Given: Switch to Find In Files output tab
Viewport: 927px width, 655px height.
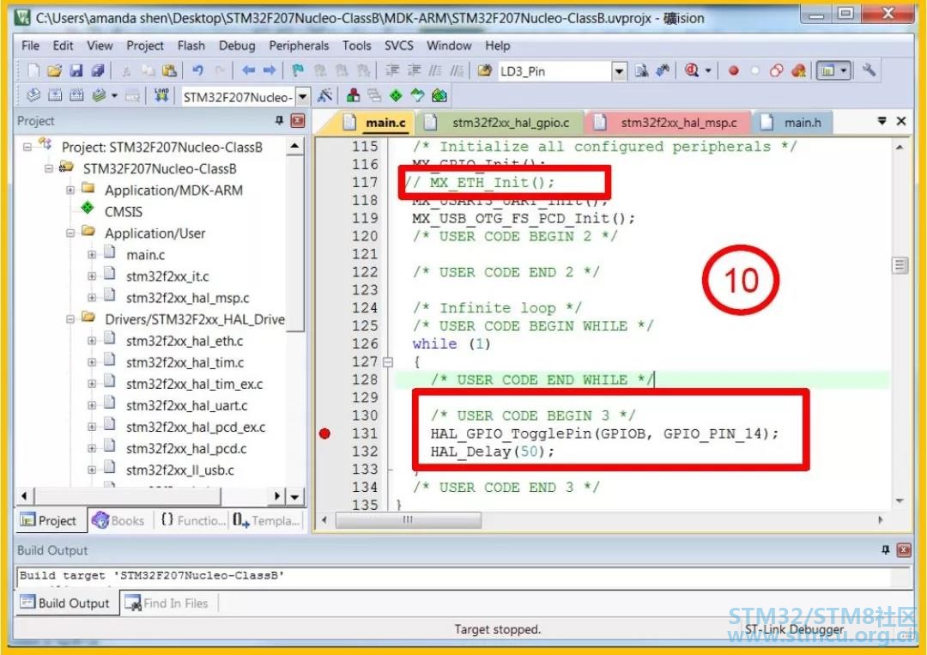Looking at the screenshot, I should pyautogui.click(x=167, y=603).
